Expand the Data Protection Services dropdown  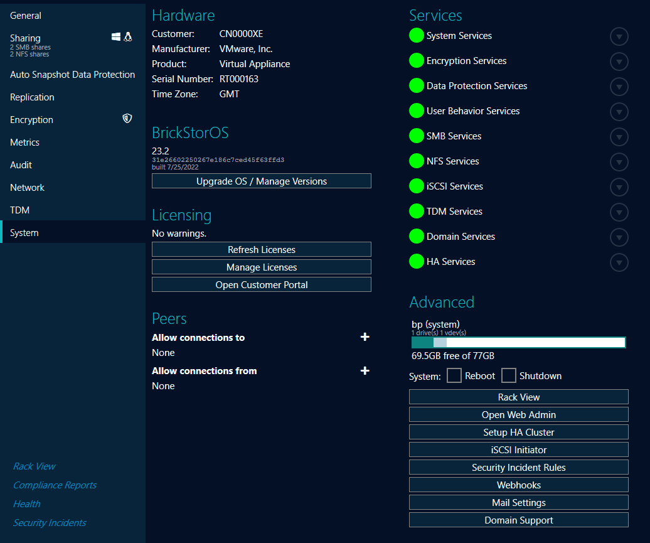point(619,87)
